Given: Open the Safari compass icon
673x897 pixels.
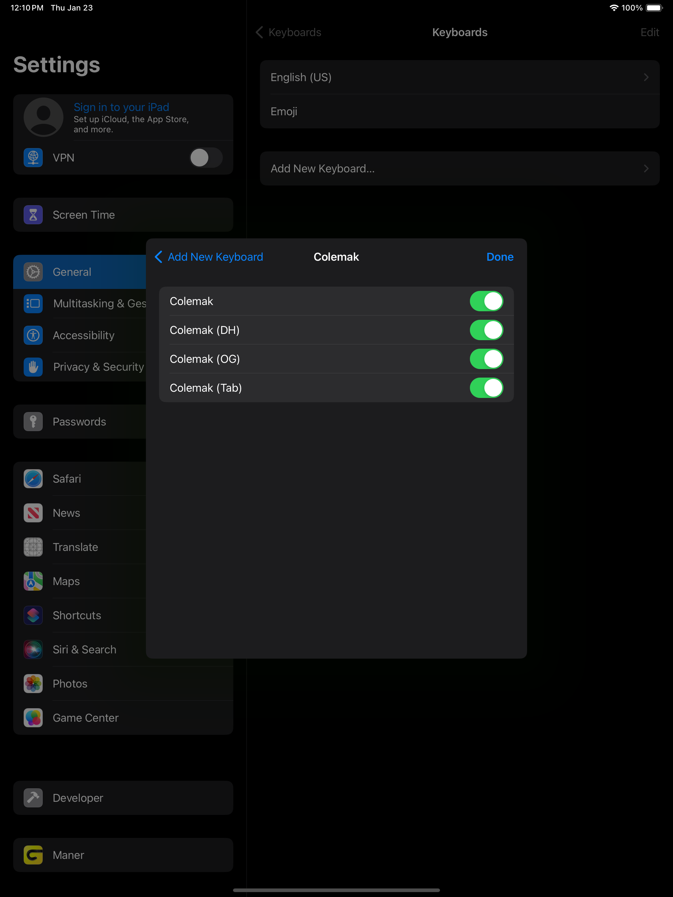Looking at the screenshot, I should (x=33, y=479).
